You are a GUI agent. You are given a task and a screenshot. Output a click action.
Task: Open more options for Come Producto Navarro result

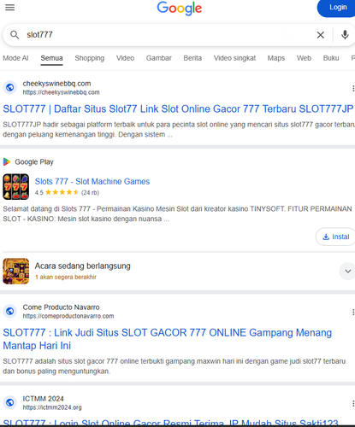tap(353, 313)
